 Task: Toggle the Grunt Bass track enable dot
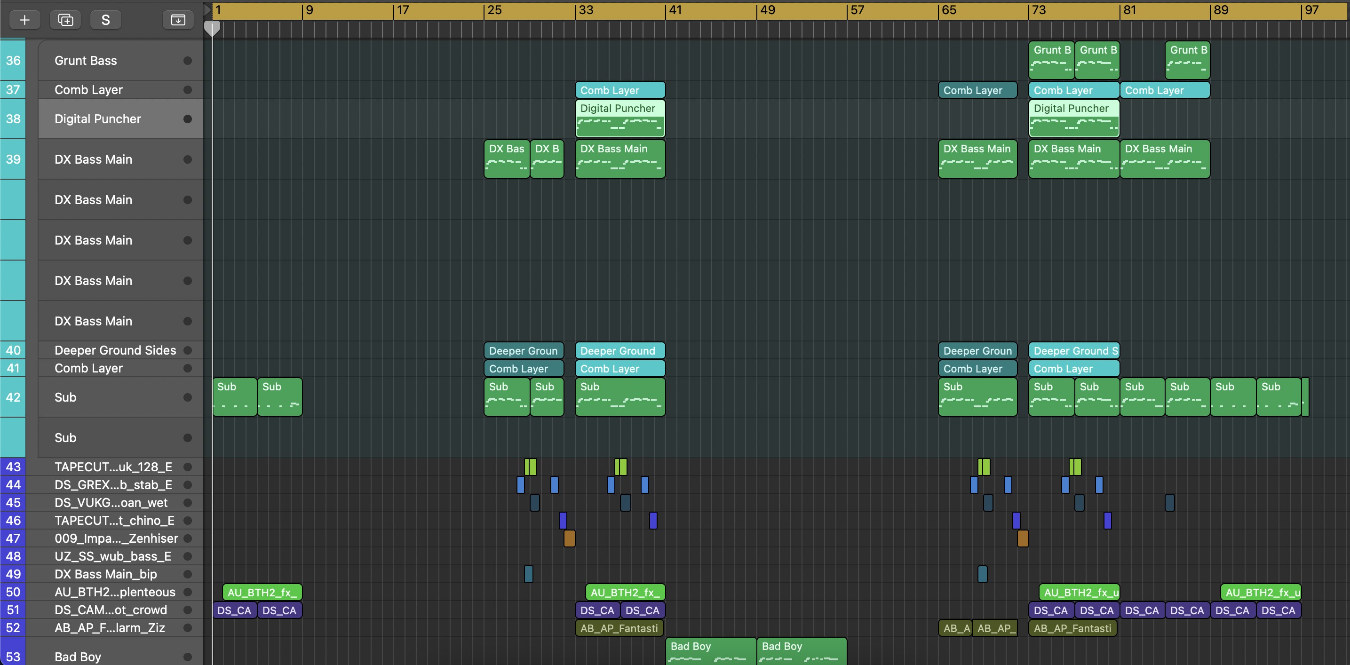187,61
